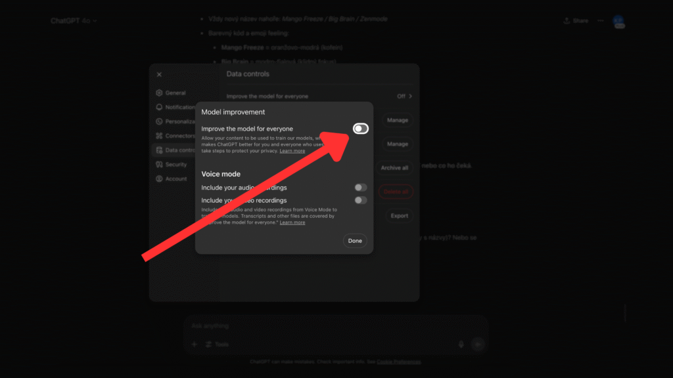Open Personalization settings icon
This screenshot has width=673, height=378.
click(159, 121)
